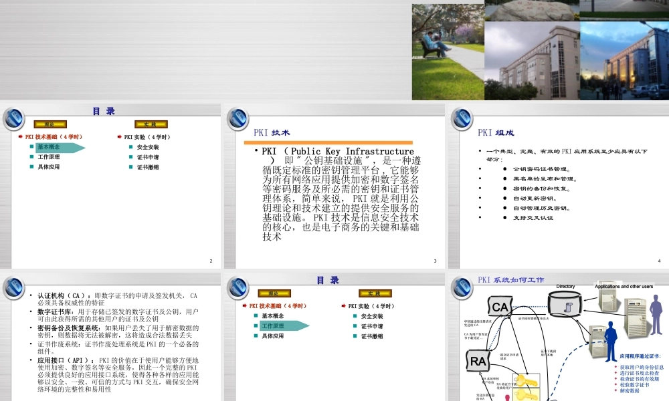
Task: Click the gold key icon in the PKI diagram
Action: pos(527,381)
